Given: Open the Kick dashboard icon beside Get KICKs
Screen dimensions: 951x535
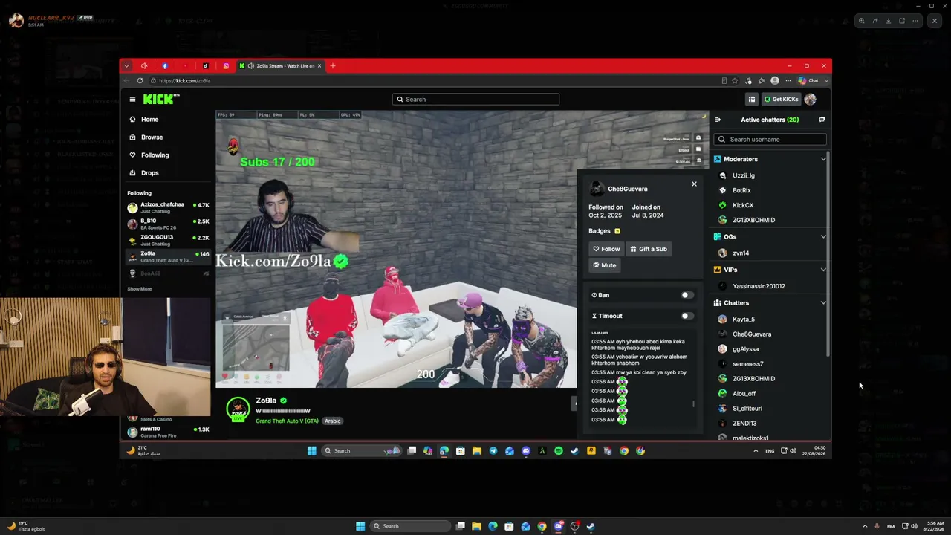Looking at the screenshot, I should pyautogui.click(x=752, y=99).
